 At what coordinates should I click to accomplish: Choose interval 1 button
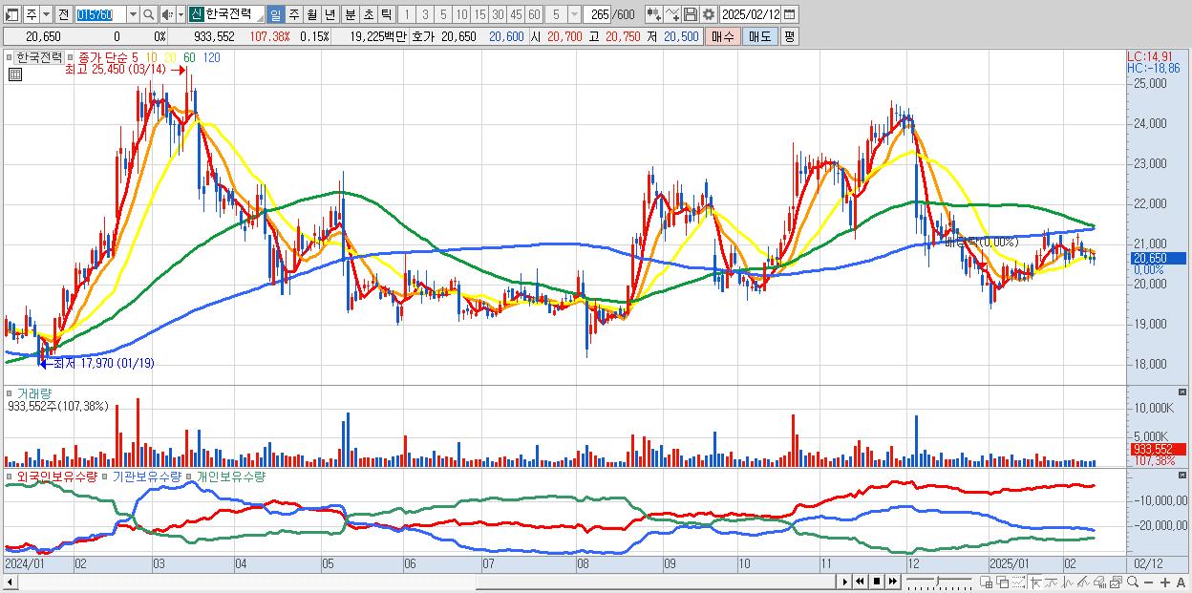[407, 14]
